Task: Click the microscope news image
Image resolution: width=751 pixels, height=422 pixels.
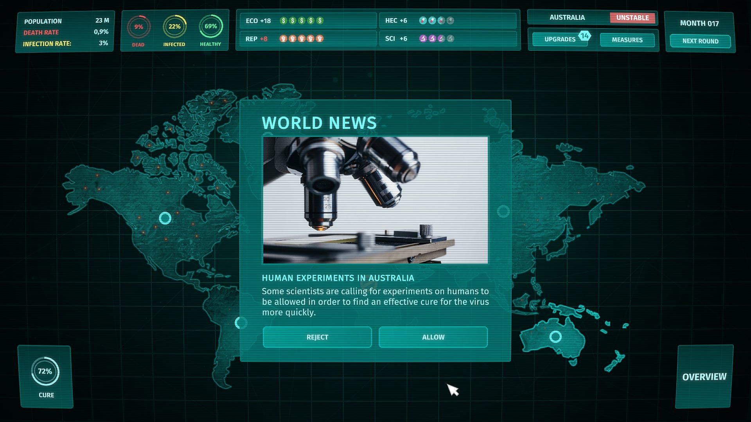Action: point(375,200)
